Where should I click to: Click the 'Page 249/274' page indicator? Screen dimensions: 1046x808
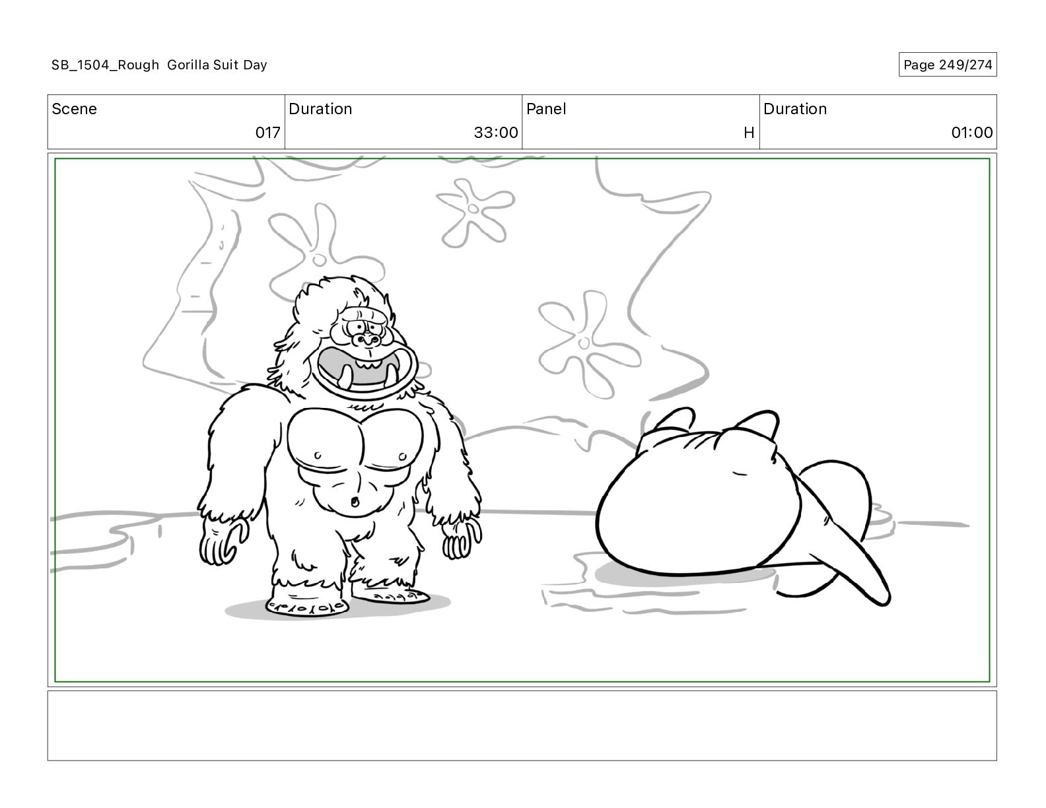(948, 65)
